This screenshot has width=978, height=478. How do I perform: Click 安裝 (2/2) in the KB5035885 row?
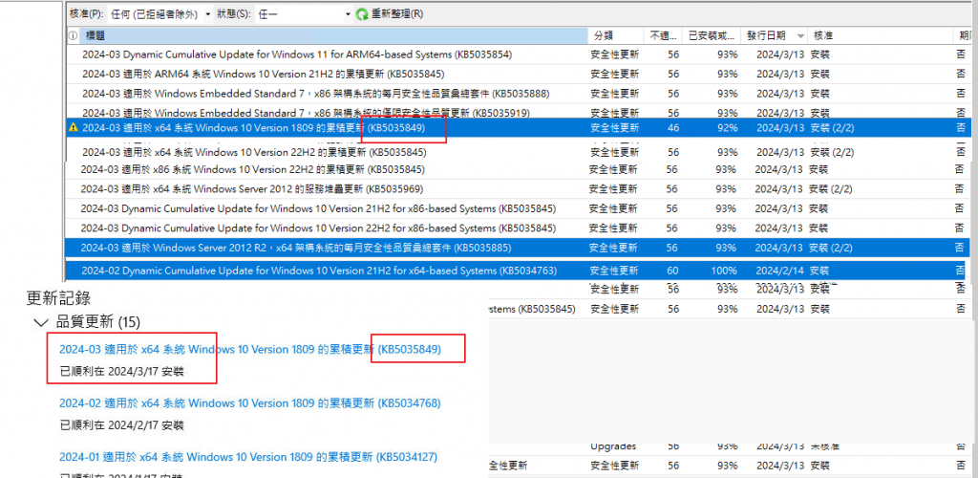[830, 248]
